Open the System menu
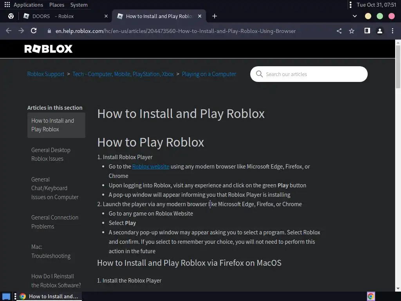This screenshot has height=301, width=401. (79, 5)
